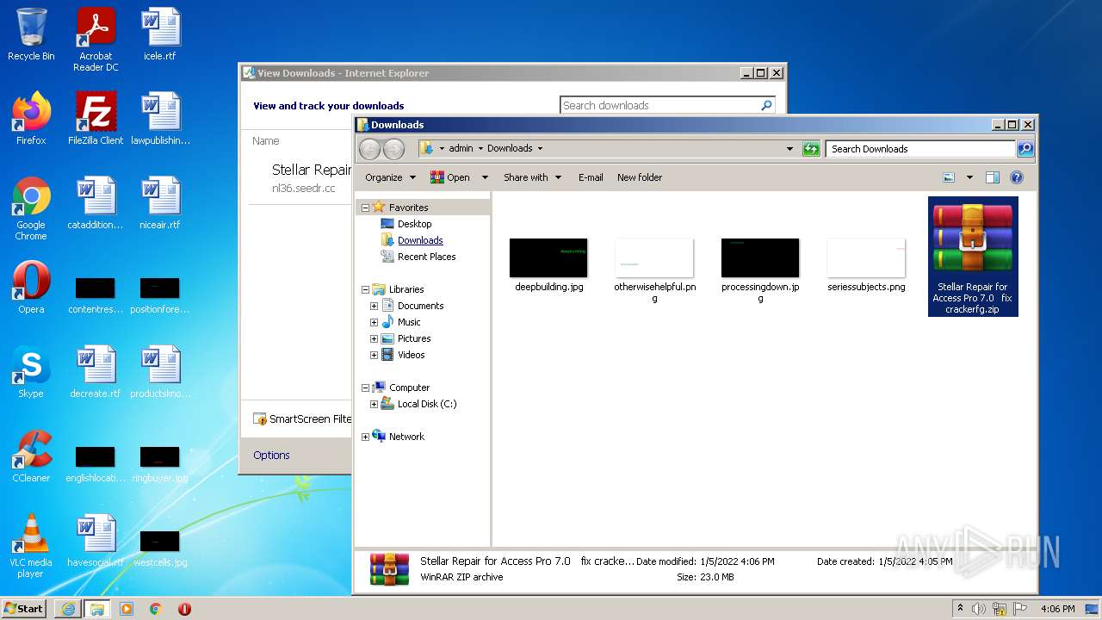
Task: Select Stellar Repair zip archive
Action: 973,257
